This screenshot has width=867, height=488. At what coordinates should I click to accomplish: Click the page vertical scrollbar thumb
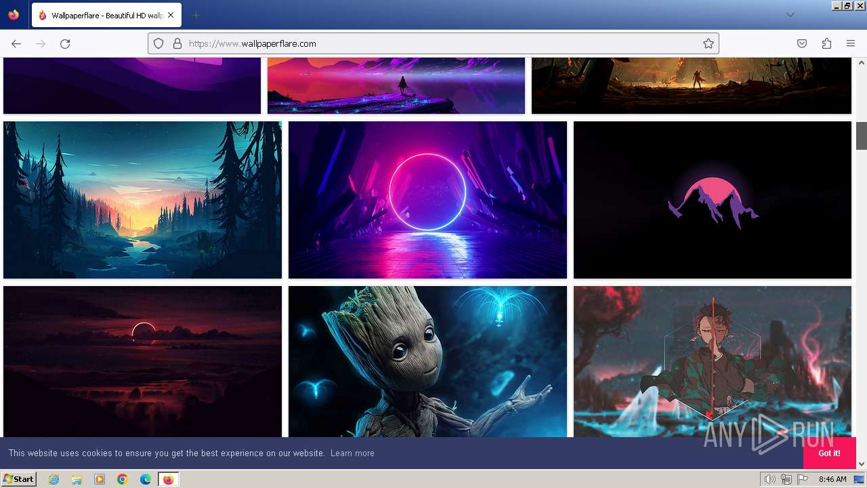[862, 136]
